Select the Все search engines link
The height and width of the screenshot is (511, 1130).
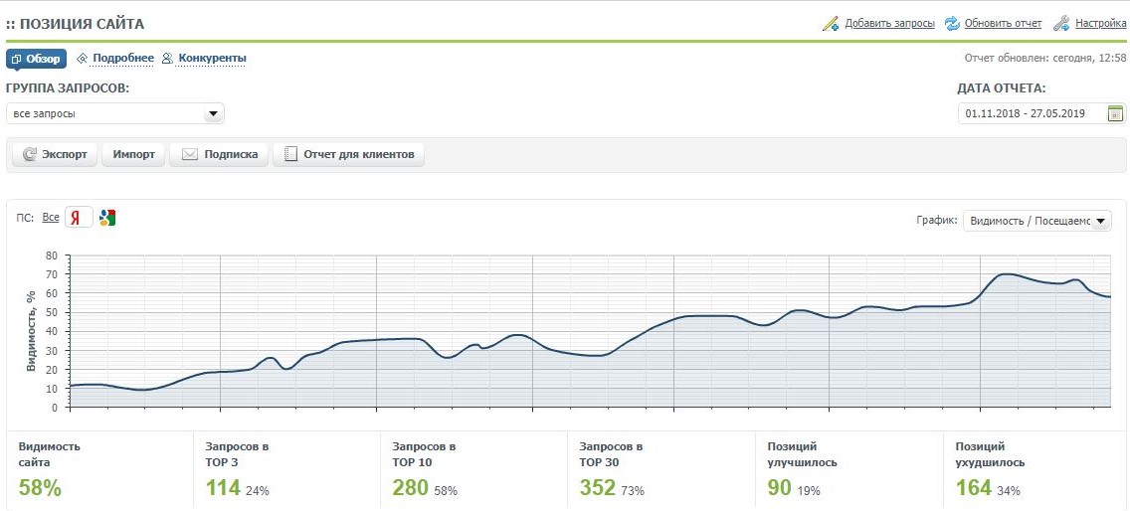pos(51,217)
